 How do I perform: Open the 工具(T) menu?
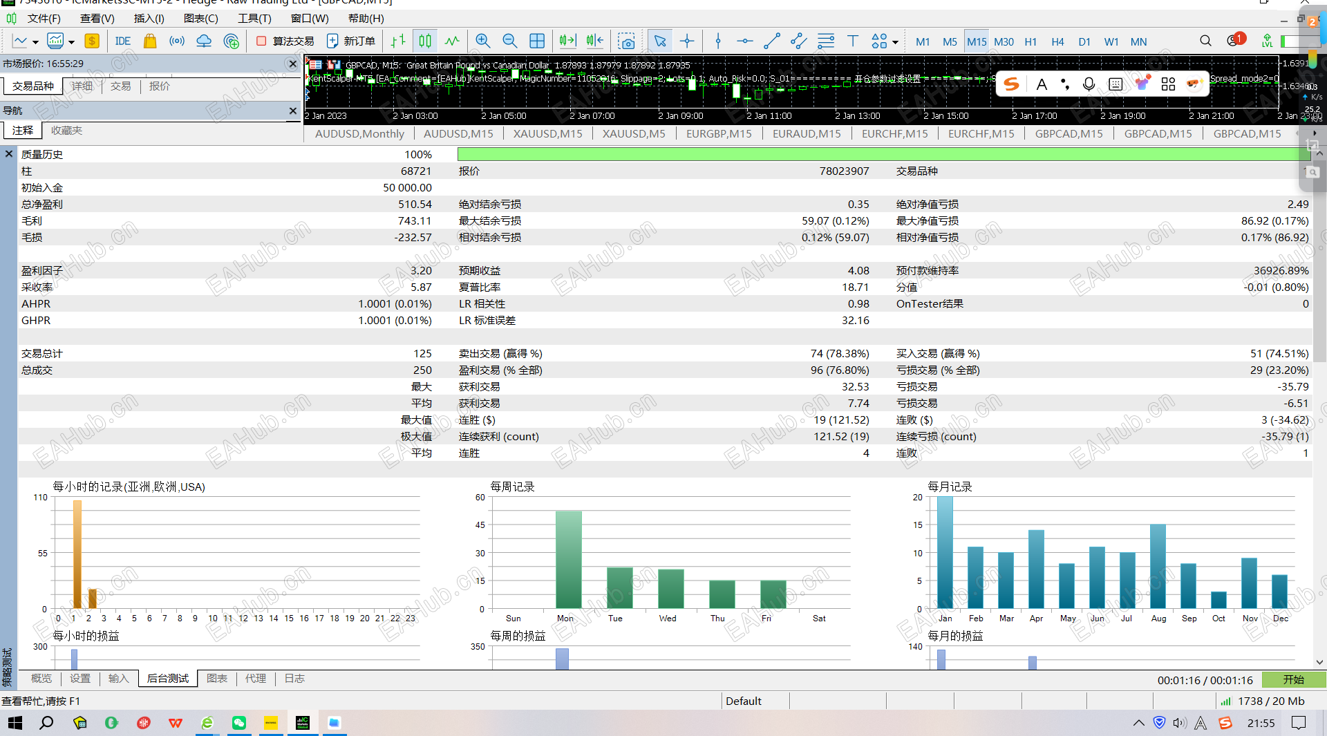tap(254, 19)
